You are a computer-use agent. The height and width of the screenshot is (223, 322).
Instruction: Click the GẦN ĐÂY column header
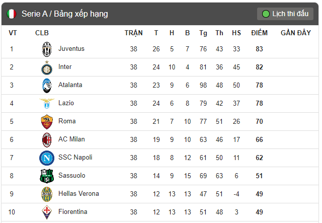click(296, 33)
